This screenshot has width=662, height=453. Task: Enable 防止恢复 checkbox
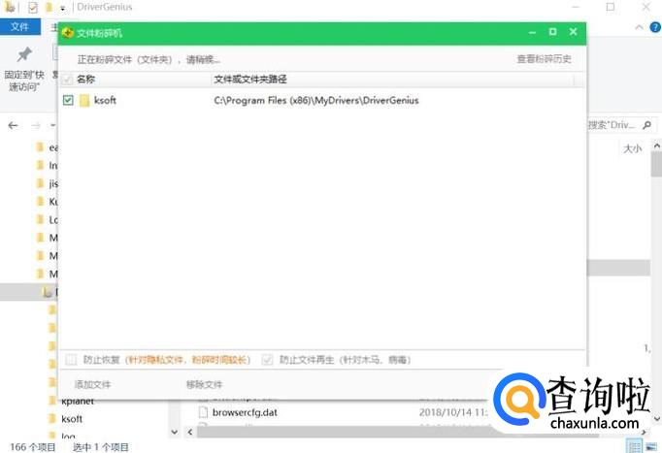click(71, 359)
